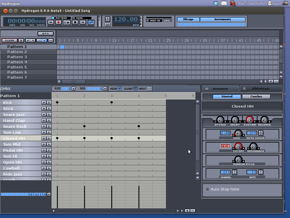Mute the Kick instrument
The image size is (290, 218).
point(44,102)
